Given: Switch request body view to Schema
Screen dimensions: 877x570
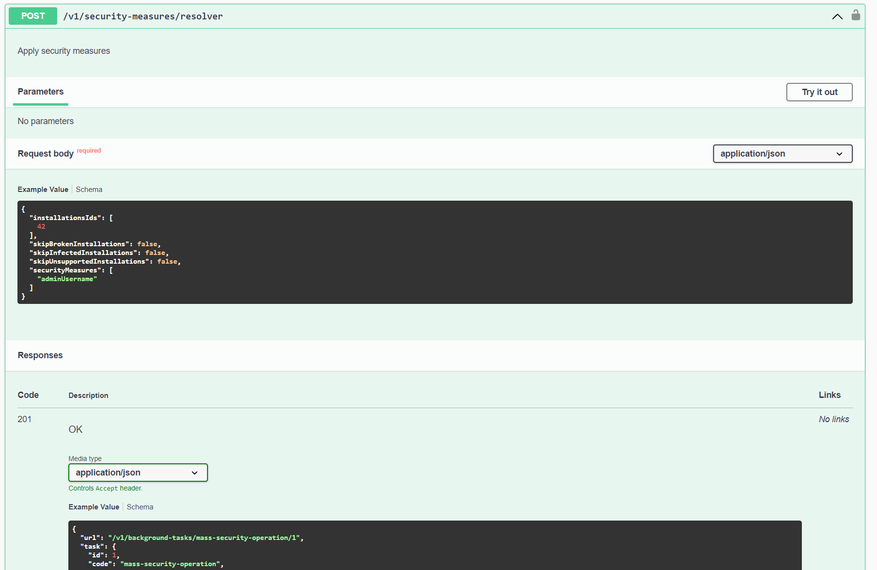Looking at the screenshot, I should (x=89, y=189).
